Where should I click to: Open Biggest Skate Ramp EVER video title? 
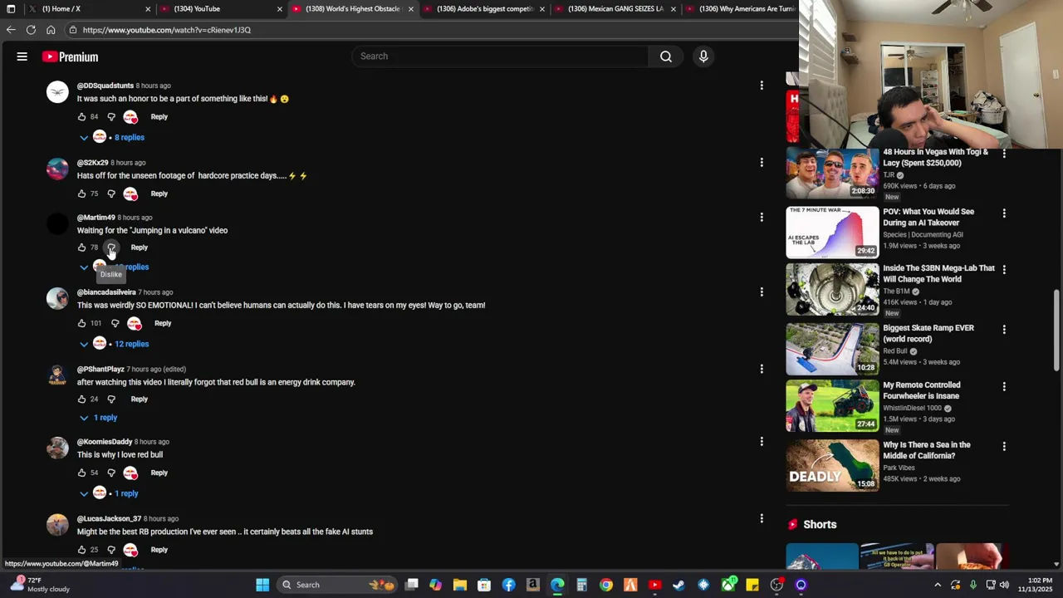(x=928, y=333)
